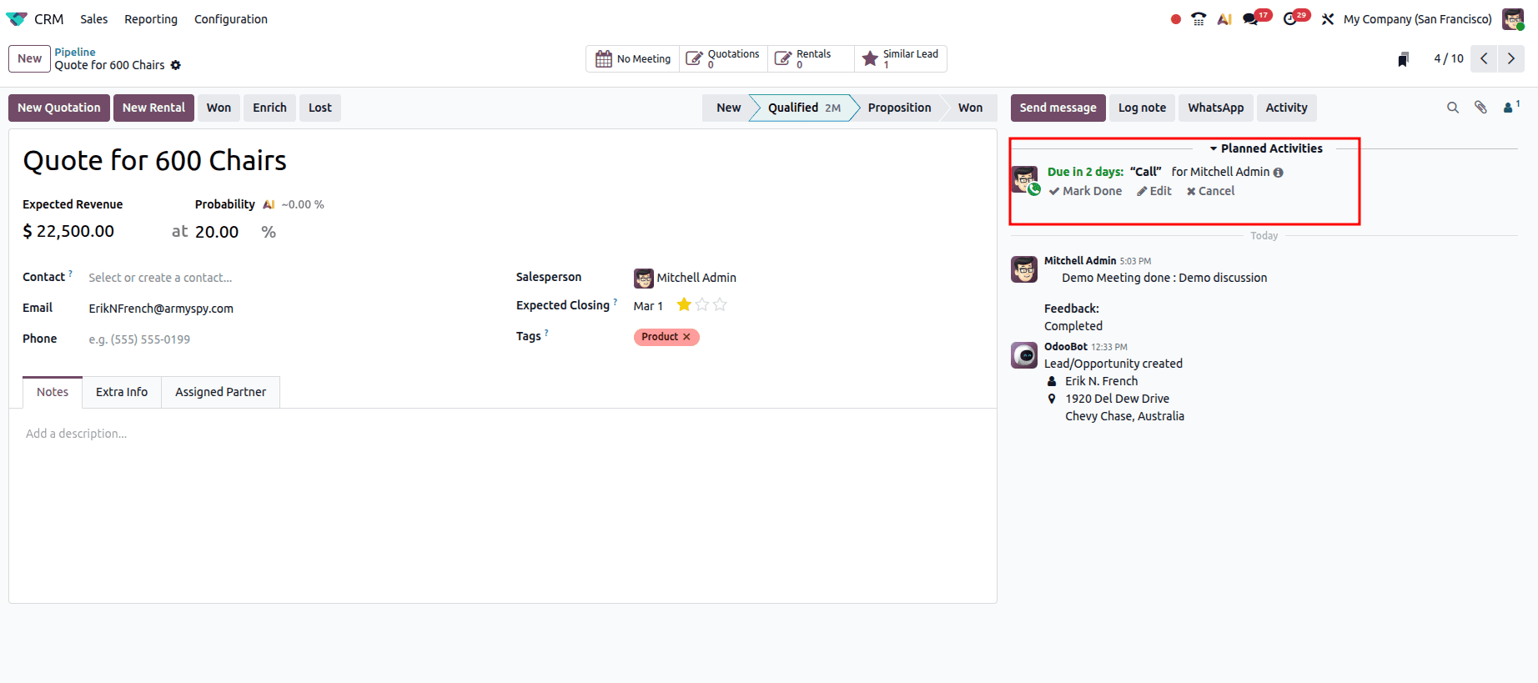
Task: Open No Meeting calendar button
Action: pyautogui.click(x=633, y=58)
